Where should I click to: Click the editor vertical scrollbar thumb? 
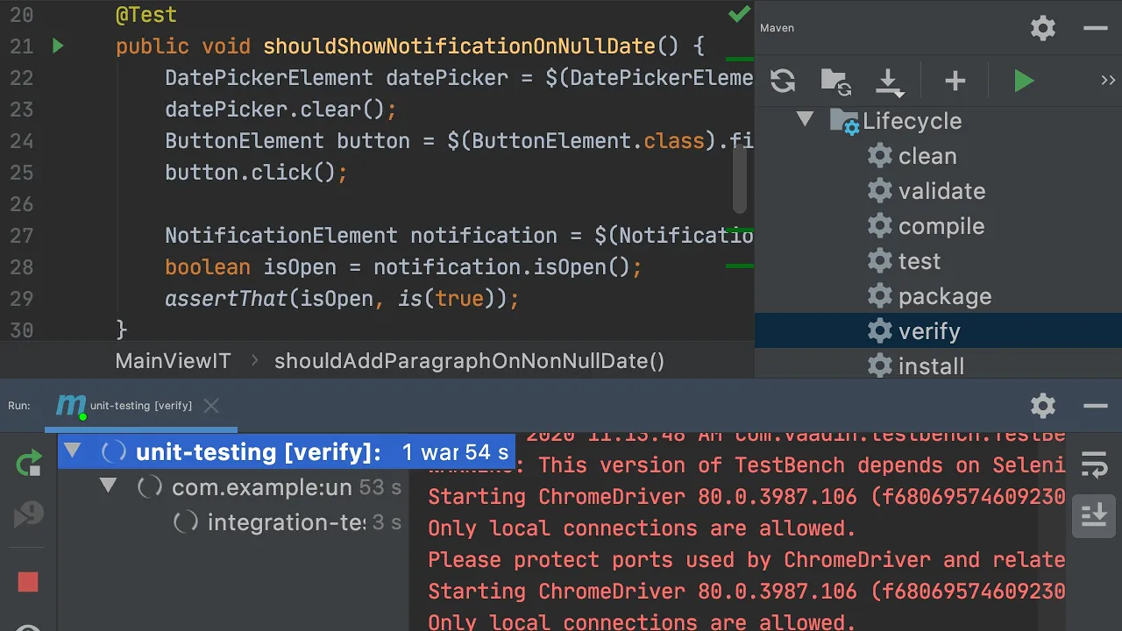coord(741,179)
